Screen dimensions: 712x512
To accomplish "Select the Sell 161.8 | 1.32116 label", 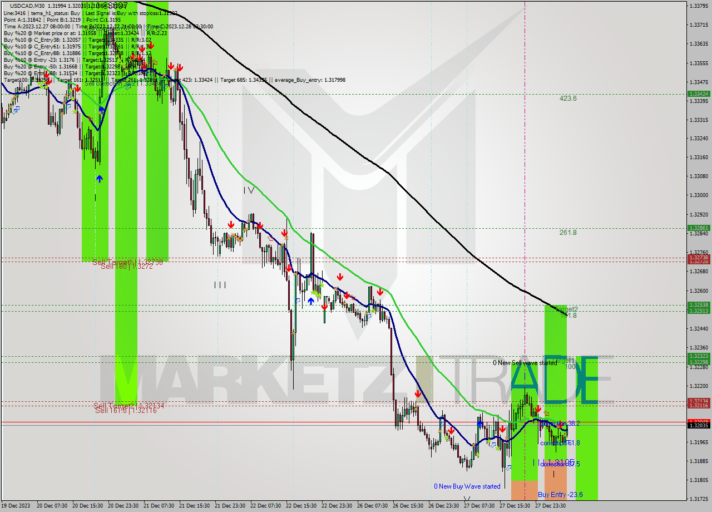I will (126, 410).
